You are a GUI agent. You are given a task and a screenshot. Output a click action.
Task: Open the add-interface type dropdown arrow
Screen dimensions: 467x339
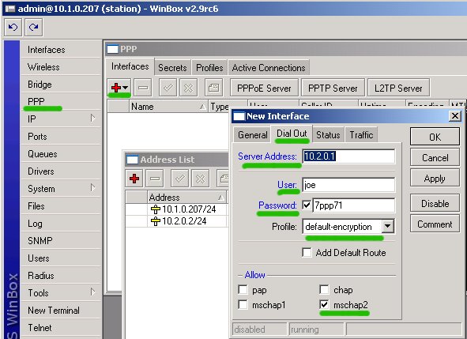pyautogui.click(x=126, y=88)
